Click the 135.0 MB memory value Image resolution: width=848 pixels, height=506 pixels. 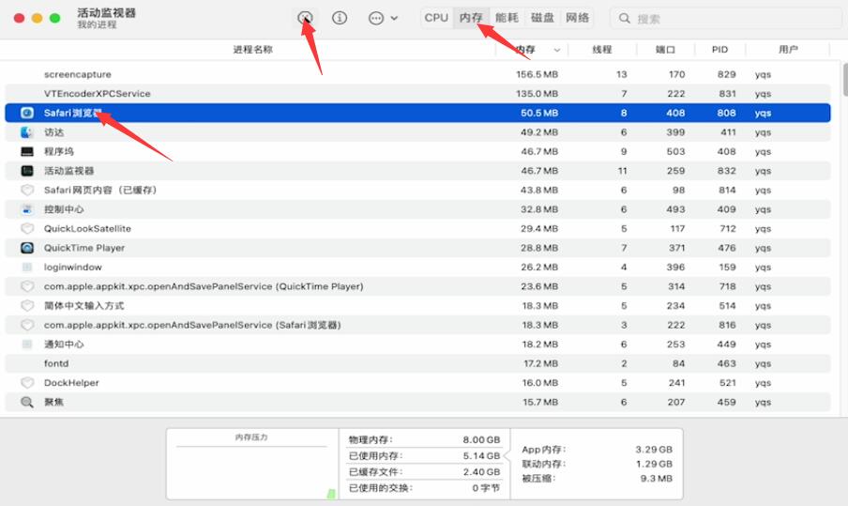[537, 94]
